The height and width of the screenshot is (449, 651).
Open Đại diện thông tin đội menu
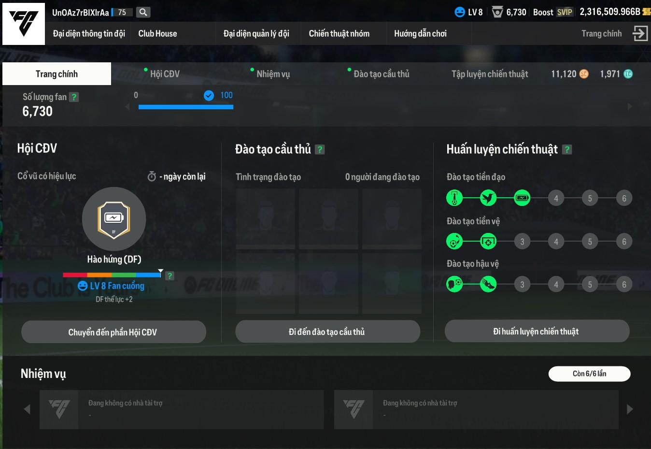click(89, 33)
